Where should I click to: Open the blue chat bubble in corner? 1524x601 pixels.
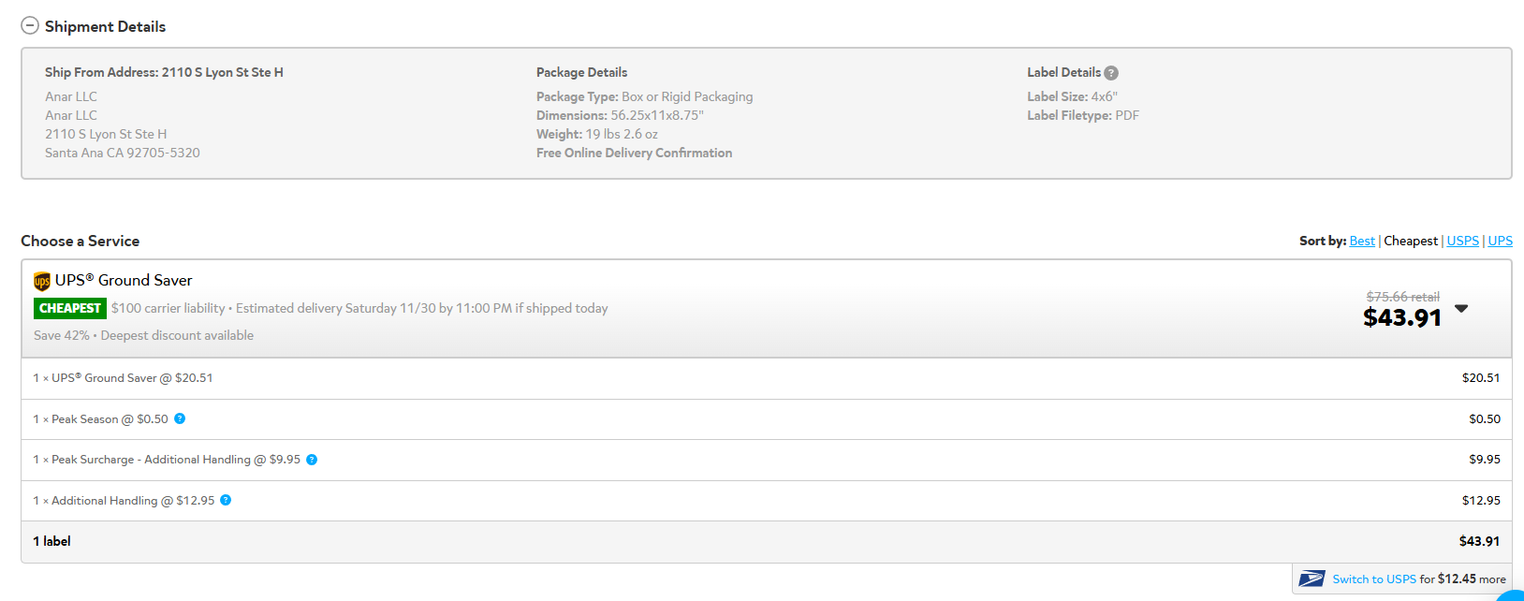tap(1511, 594)
